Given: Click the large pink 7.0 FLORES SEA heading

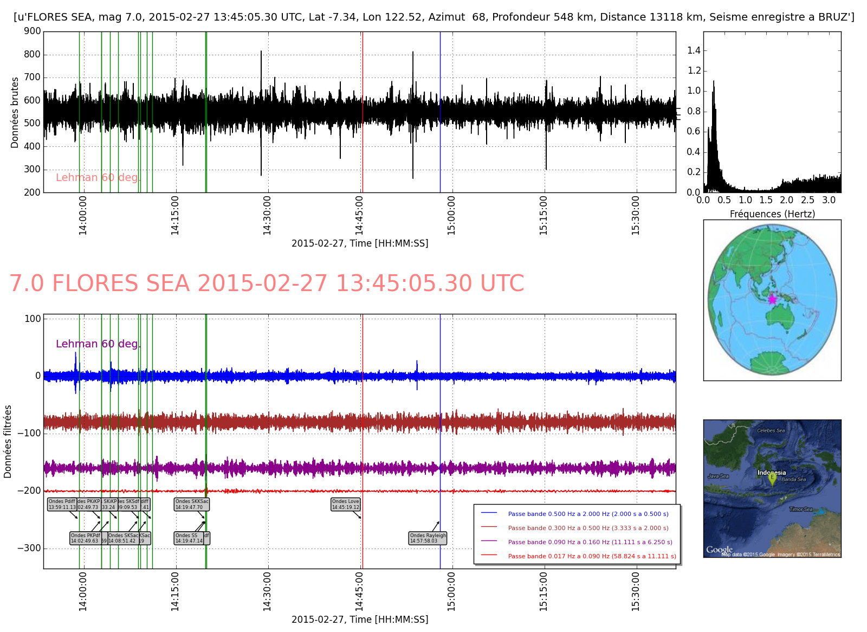Looking at the screenshot, I should (x=267, y=283).
